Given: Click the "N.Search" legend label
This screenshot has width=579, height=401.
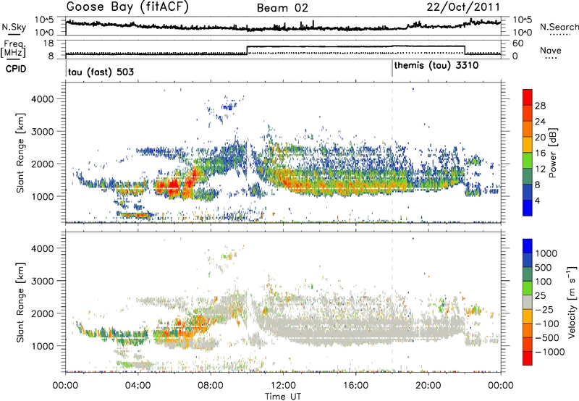Looking at the screenshot, I should (x=559, y=27).
